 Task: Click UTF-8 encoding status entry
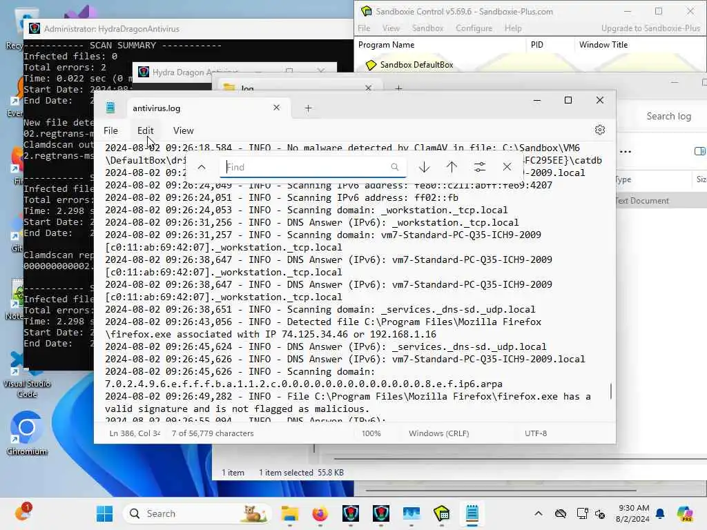coord(536,433)
